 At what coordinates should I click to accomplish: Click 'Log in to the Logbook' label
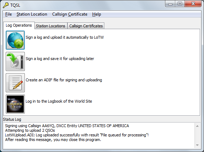59,101
